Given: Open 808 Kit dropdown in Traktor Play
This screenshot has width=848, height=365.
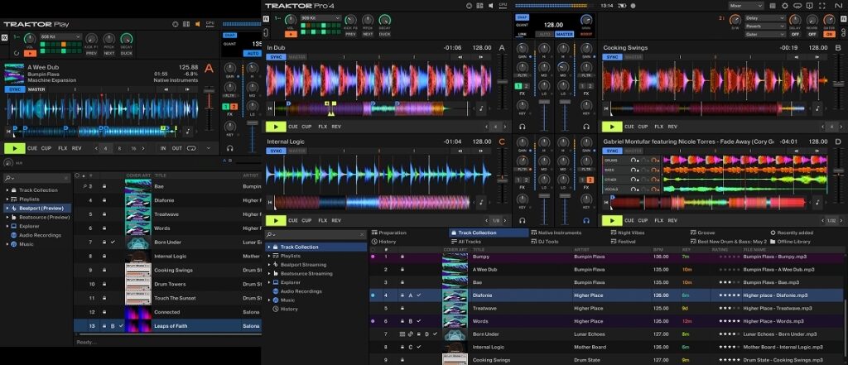Looking at the screenshot, I should click(60, 36).
